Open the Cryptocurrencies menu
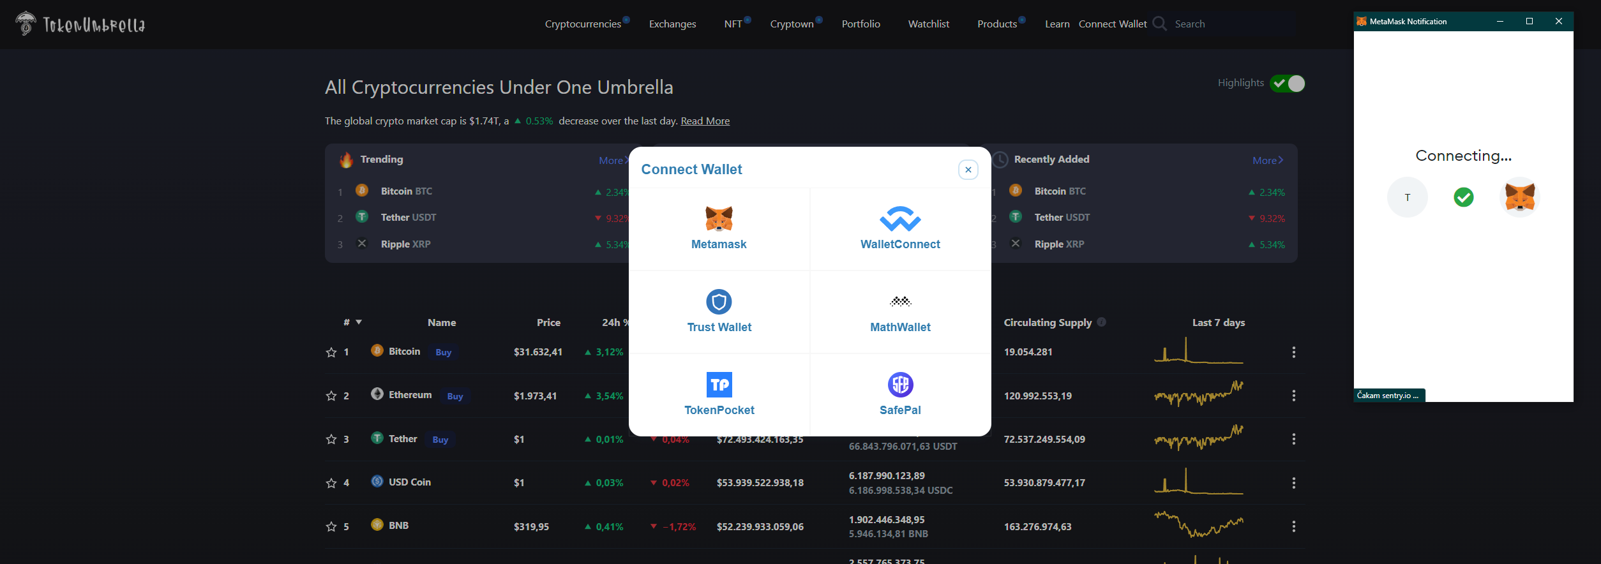 [583, 24]
